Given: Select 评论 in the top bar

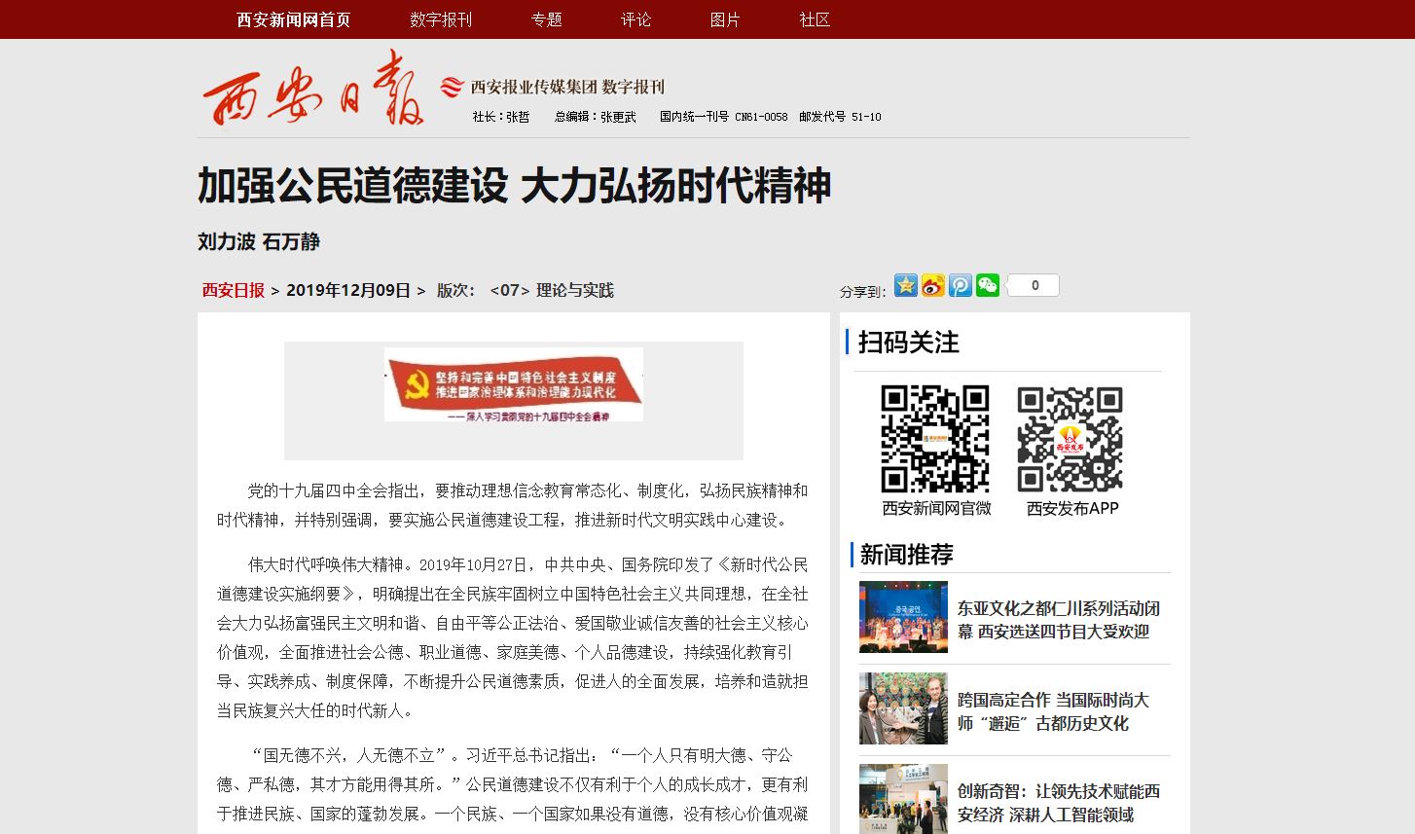Looking at the screenshot, I should pyautogui.click(x=635, y=19).
